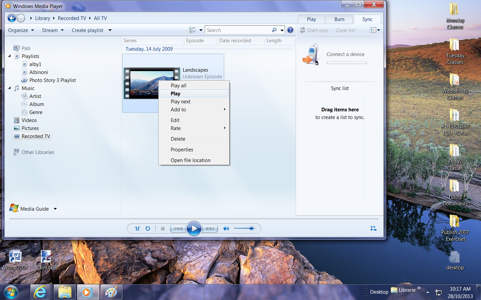This screenshot has height=300, width=481.
Task: Open the View options dropdown arrow
Action: pyautogui.click(x=201, y=30)
